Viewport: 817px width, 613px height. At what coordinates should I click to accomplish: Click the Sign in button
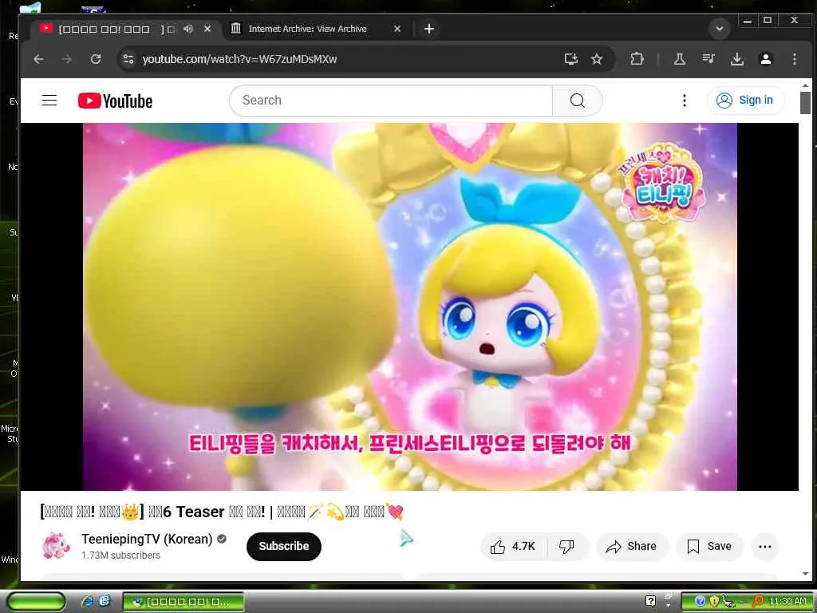(745, 100)
